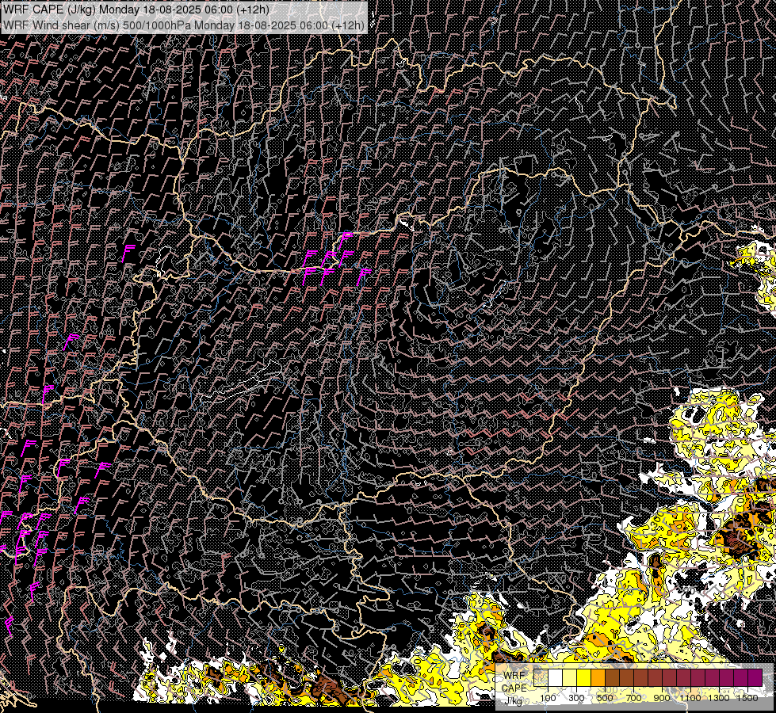Click the legend value 1100

point(690,698)
